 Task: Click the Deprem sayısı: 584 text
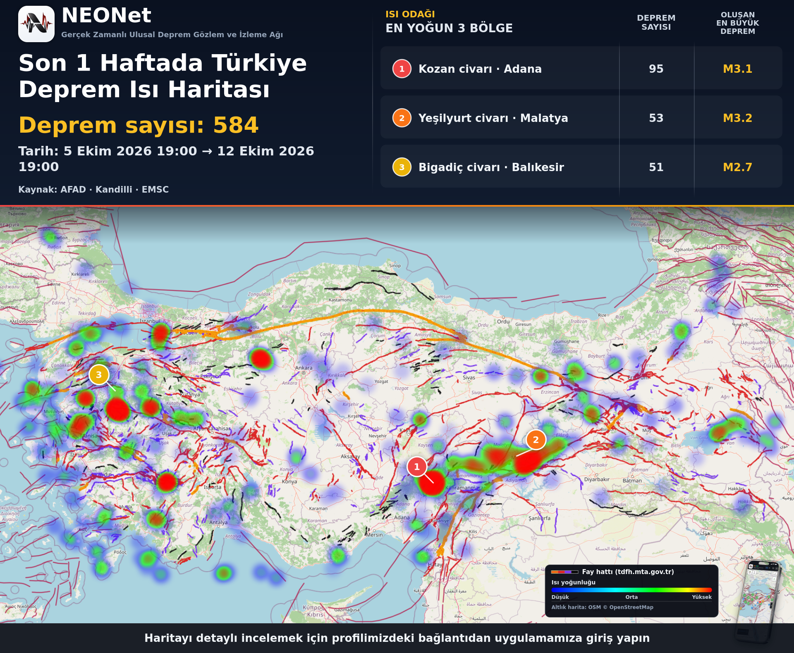[139, 125]
